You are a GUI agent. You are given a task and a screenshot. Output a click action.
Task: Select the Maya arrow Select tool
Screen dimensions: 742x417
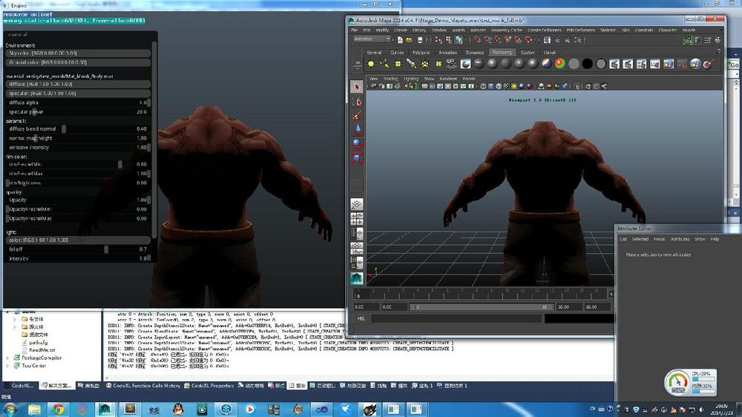357,87
